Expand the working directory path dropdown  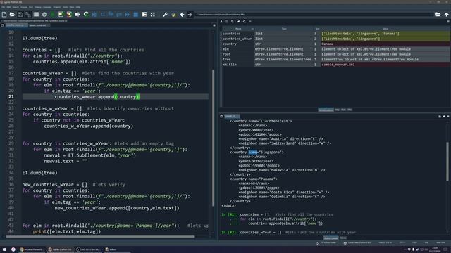coord(432,14)
